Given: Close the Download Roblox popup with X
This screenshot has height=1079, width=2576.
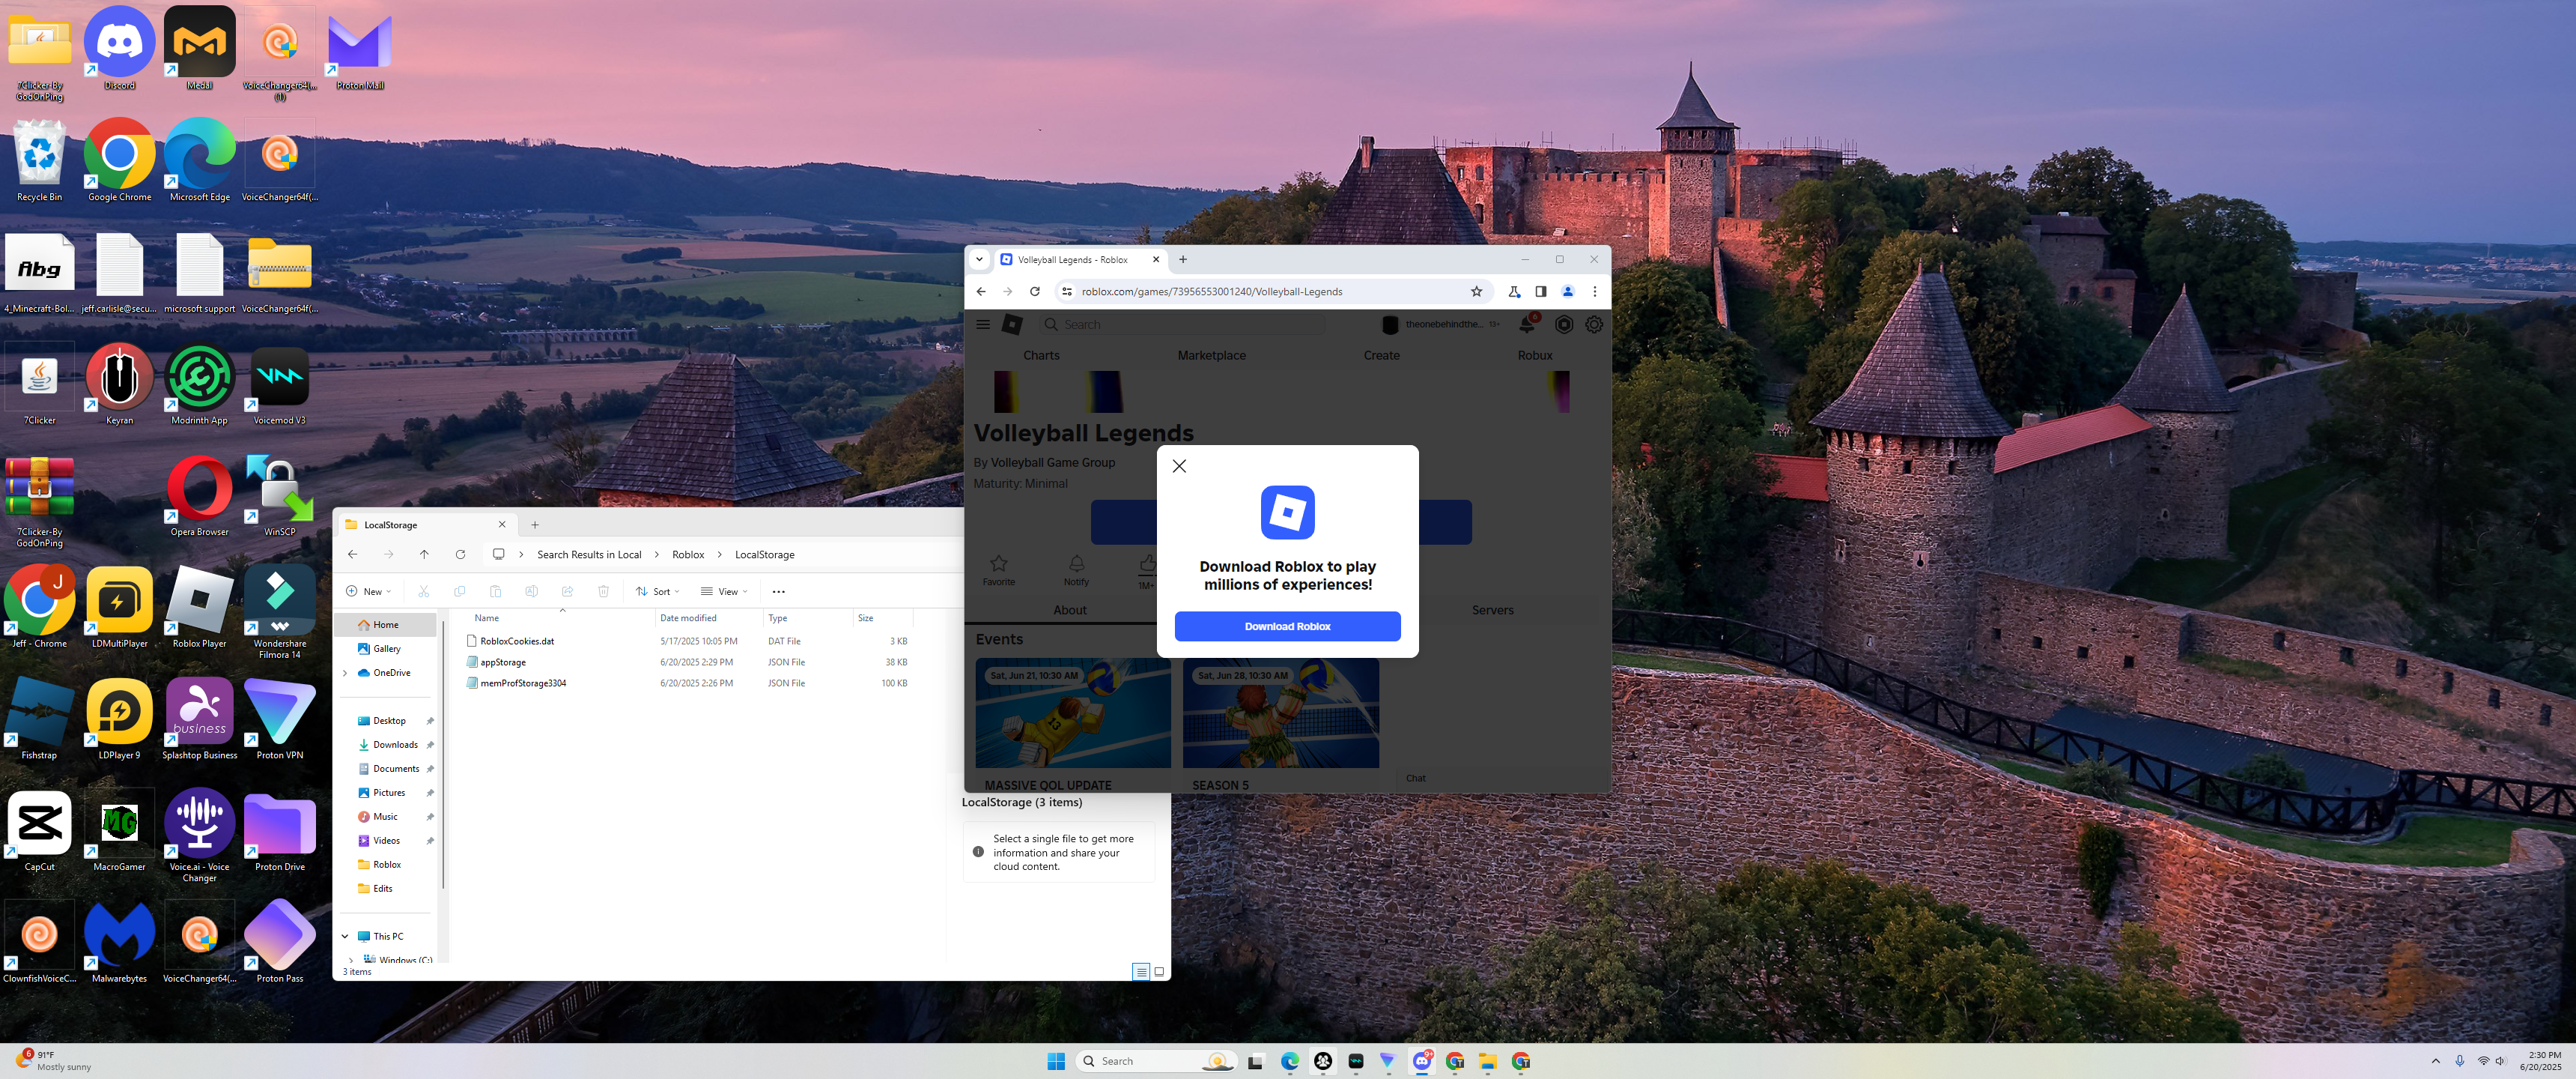Looking at the screenshot, I should (x=1179, y=465).
